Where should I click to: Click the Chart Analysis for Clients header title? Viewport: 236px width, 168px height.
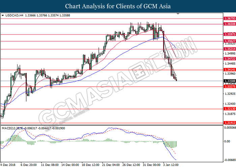pyautogui.click(x=118, y=6)
